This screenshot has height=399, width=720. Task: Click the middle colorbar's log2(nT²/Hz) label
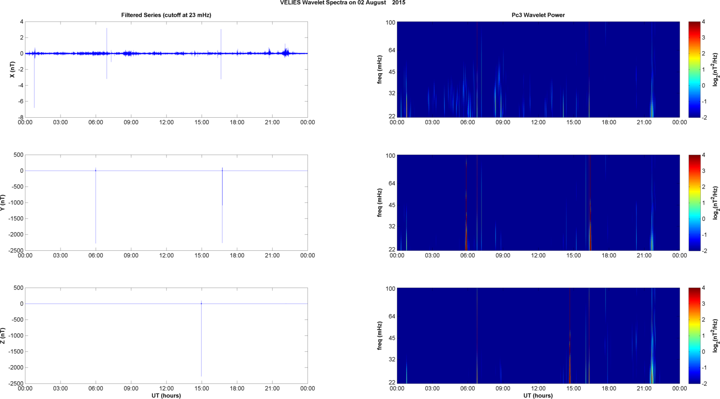715,203
